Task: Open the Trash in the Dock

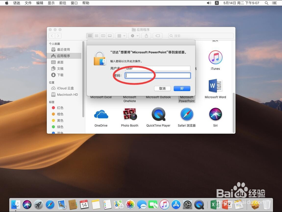Action: 267,205
